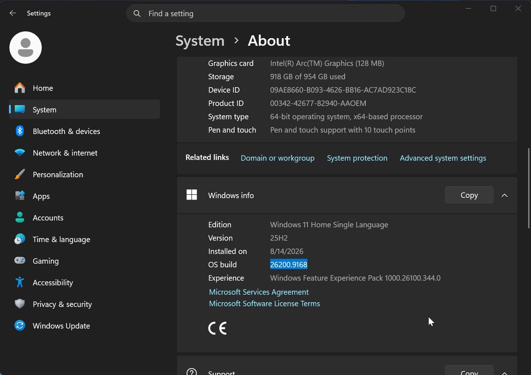Collapse the Windows info section chevron
Image resolution: width=531 pixels, height=375 pixels.
coord(504,195)
